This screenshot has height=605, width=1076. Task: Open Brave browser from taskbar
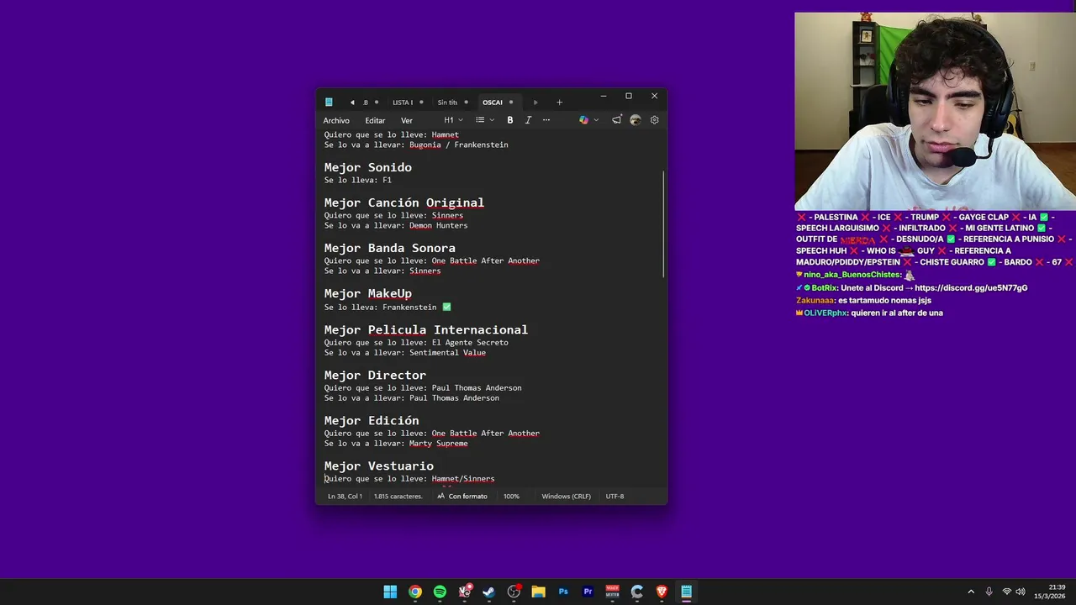(x=662, y=592)
